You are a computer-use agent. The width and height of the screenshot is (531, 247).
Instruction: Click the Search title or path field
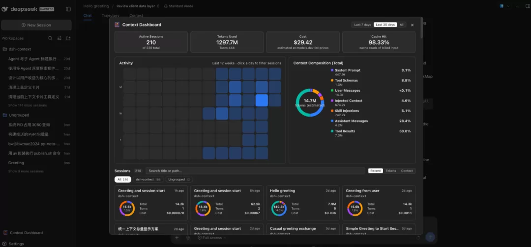coord(255,171)
